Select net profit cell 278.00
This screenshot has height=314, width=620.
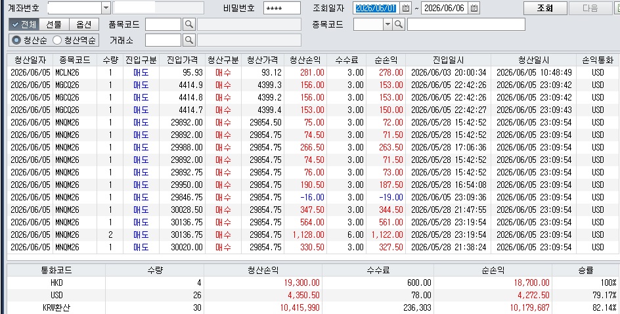pos(386,73)
